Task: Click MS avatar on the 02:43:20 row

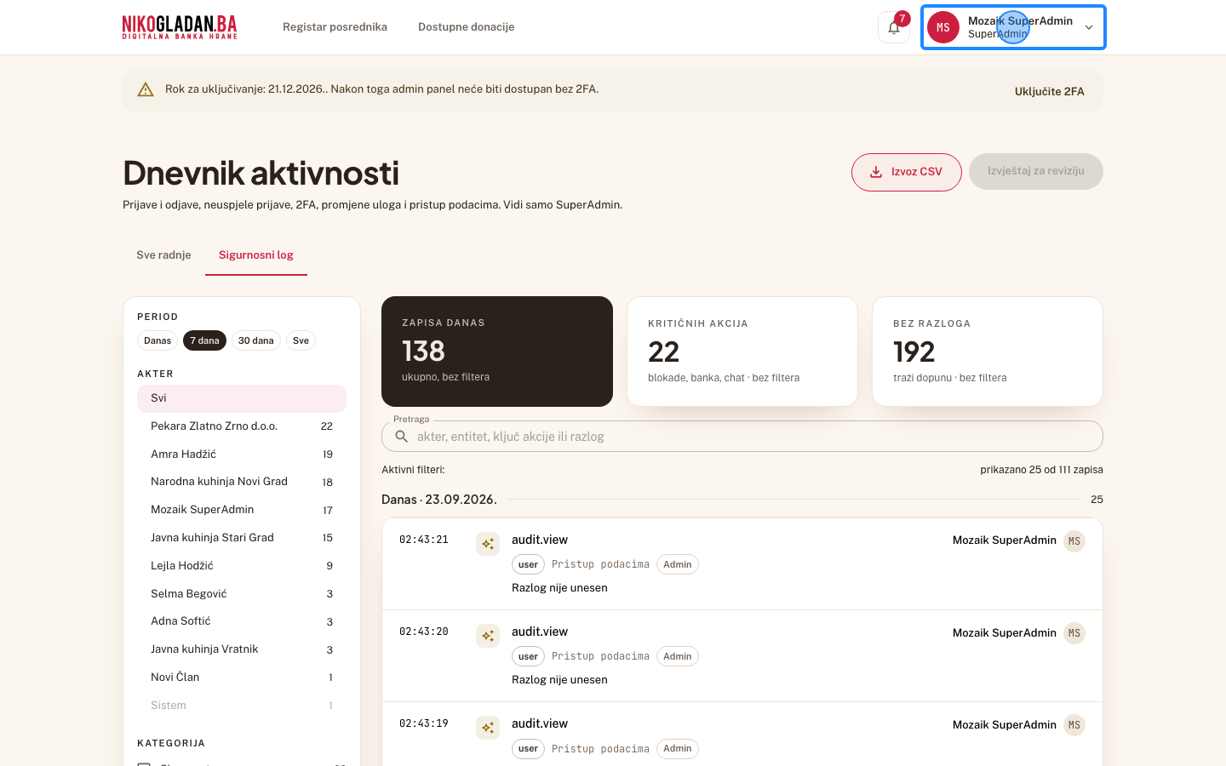Action: (x=1074, y=633)
